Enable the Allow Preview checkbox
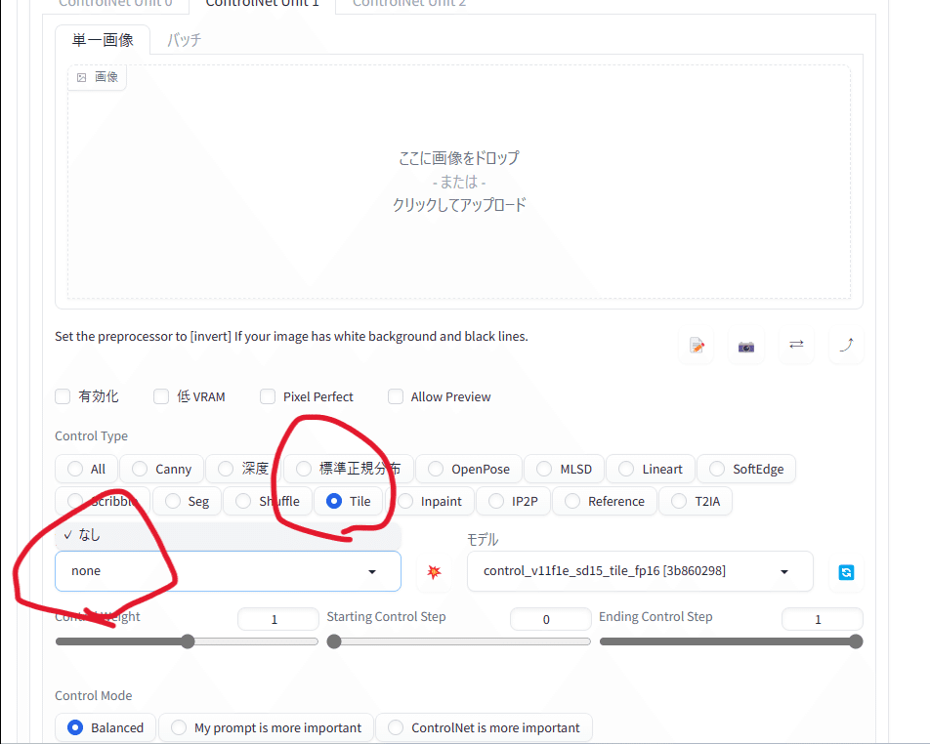930x744 pixels. click(396, 396)
